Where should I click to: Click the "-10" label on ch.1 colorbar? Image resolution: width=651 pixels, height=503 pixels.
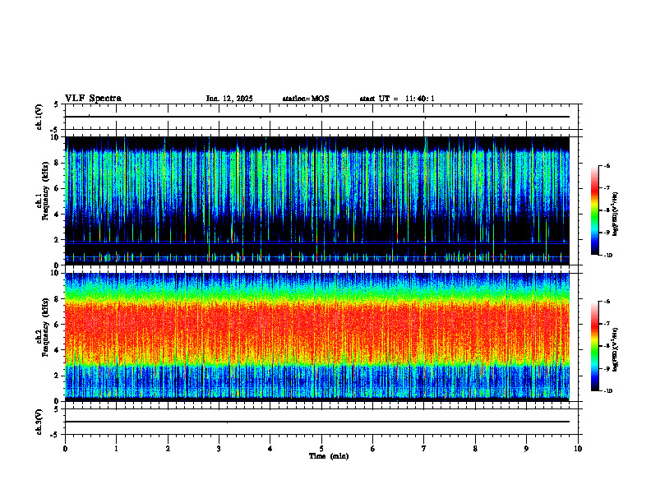(x=607, y=256)
